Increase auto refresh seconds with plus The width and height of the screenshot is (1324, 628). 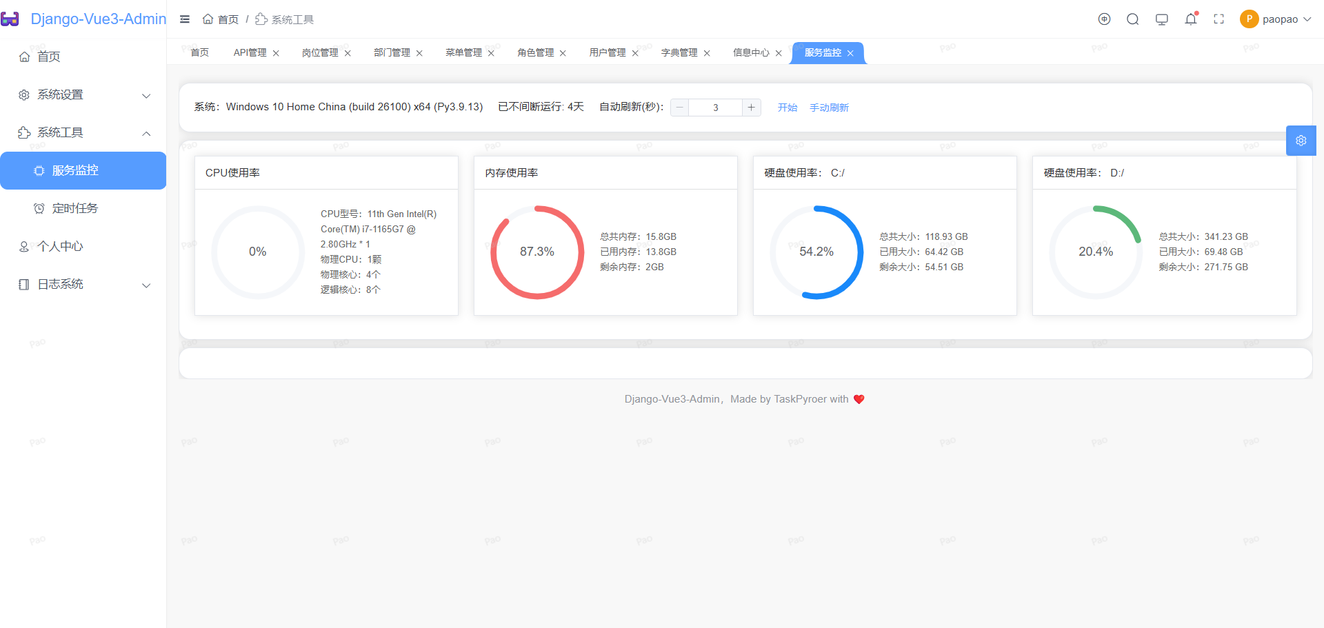point(752,108)
